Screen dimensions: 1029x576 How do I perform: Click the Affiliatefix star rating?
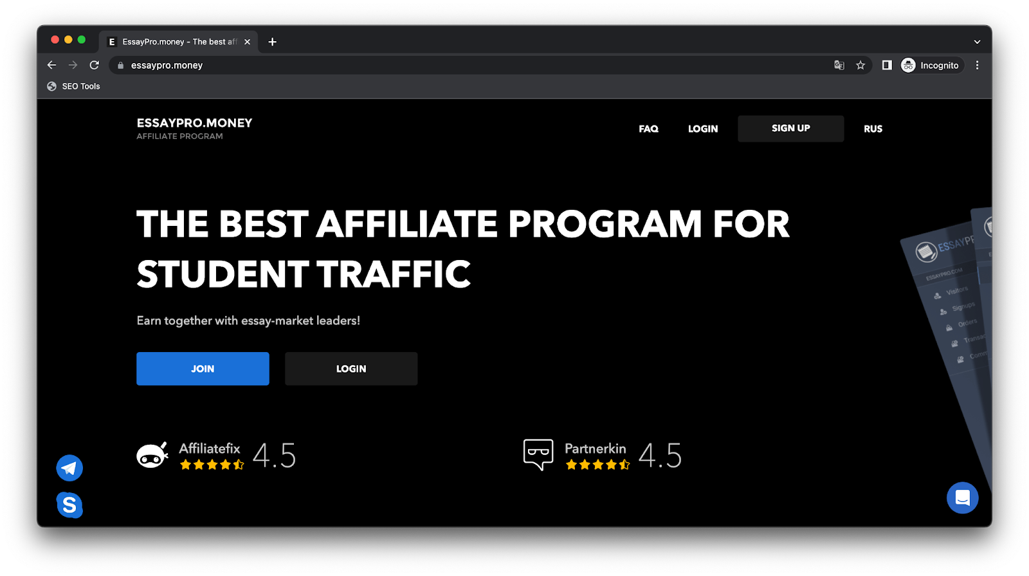pyautogui.click(x=212, y=465)
